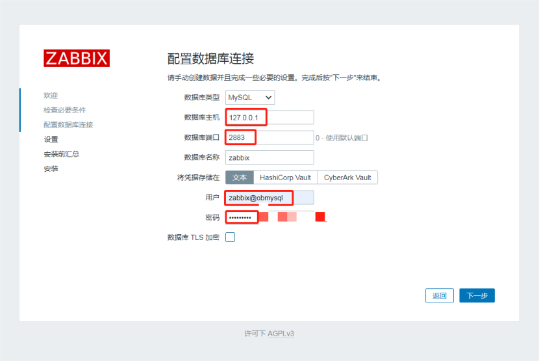This screenshot has width=539, height=361.
Task: Click the 数据库主机 field with 127.0.0.1
Action: pyautogui.click(x=269, y=117)
